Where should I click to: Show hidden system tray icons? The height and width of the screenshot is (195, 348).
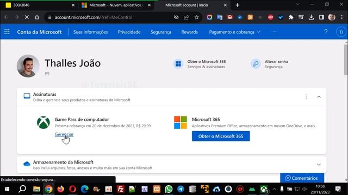[x=274, y=189]
